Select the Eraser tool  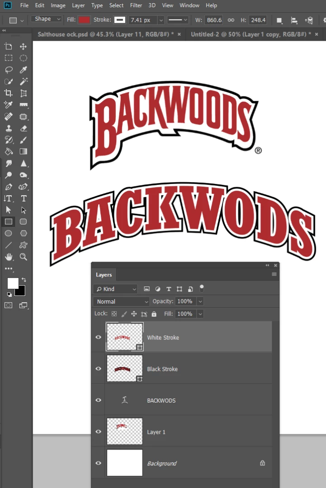pyautogui.click(x=24, y=128)
